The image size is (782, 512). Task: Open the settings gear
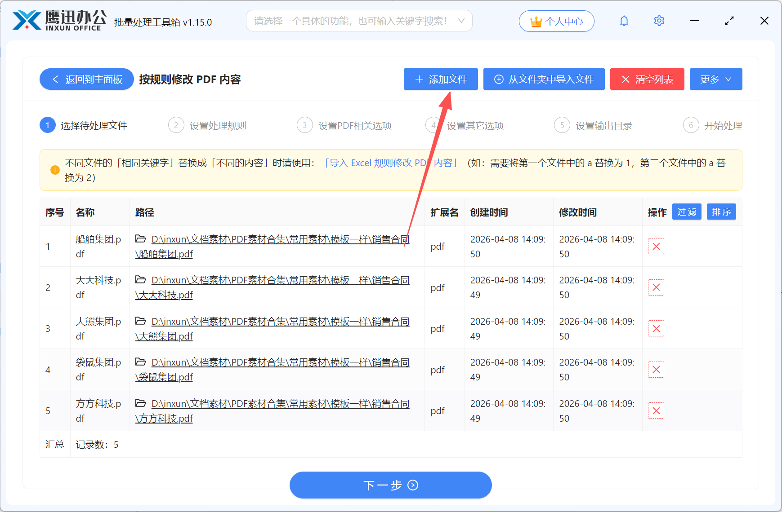pyautogui.click(x=659, y=21)
